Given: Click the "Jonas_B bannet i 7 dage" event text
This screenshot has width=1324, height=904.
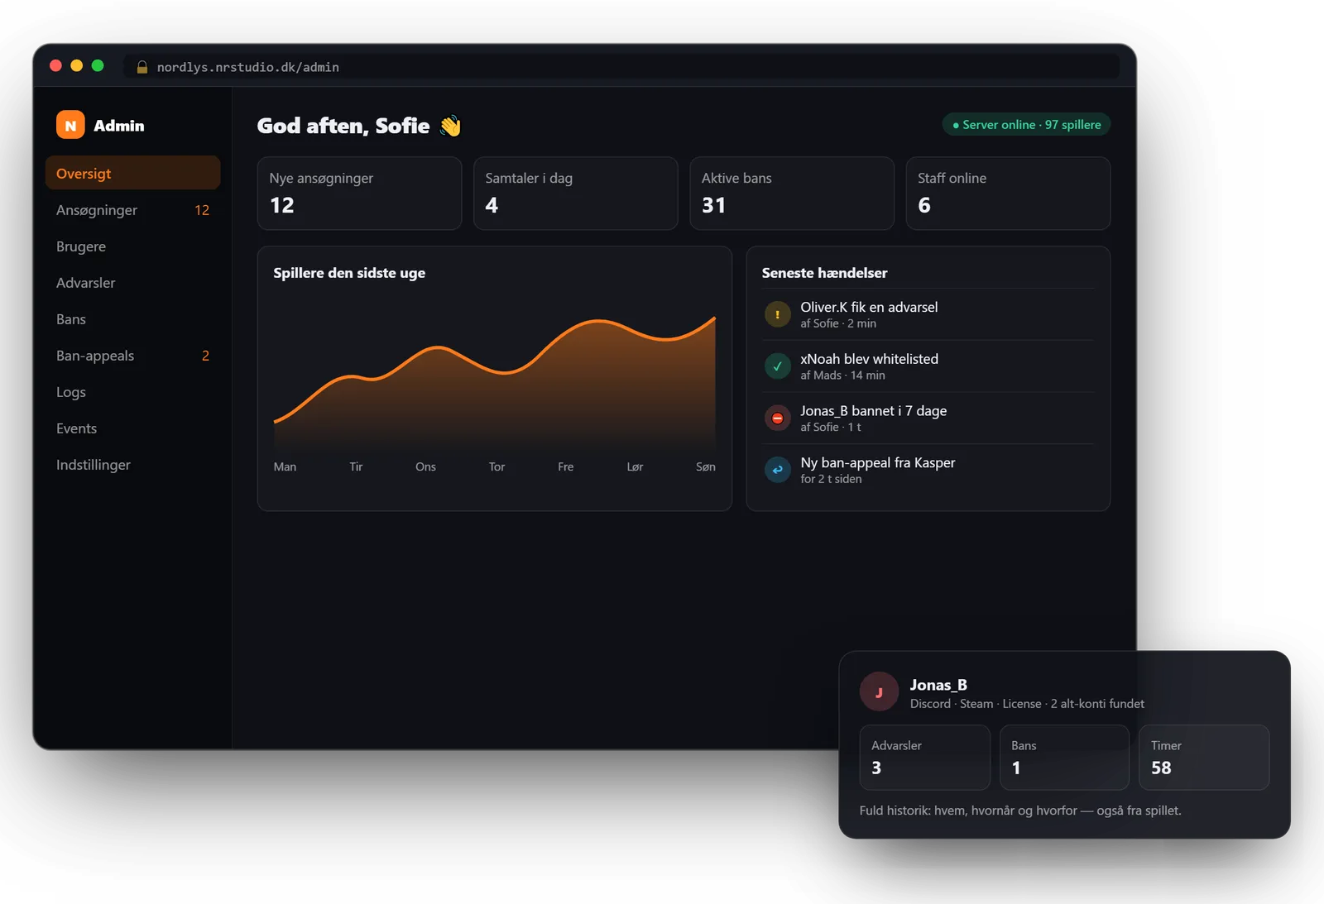Looking at the screenshot, I should pyautogui.click(x=873, y=411).
